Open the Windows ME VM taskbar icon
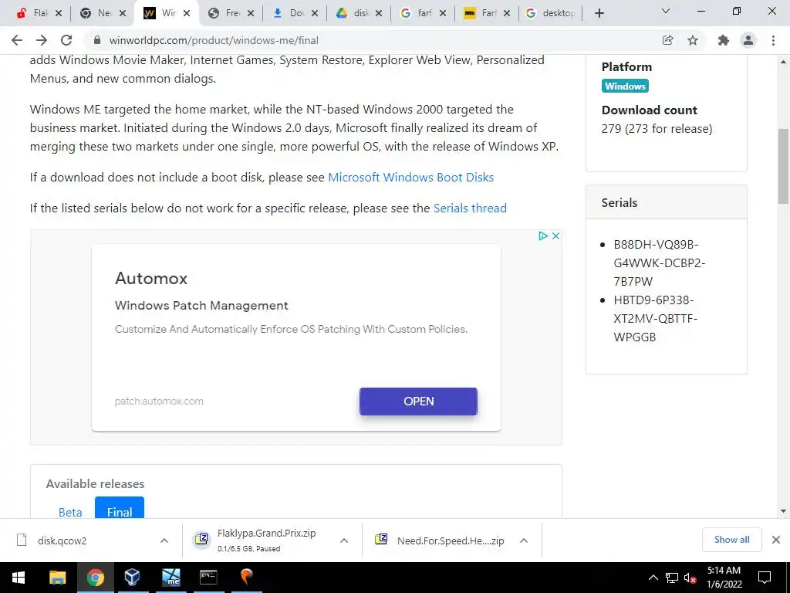 pyautogui.click(x=170, y=578)
